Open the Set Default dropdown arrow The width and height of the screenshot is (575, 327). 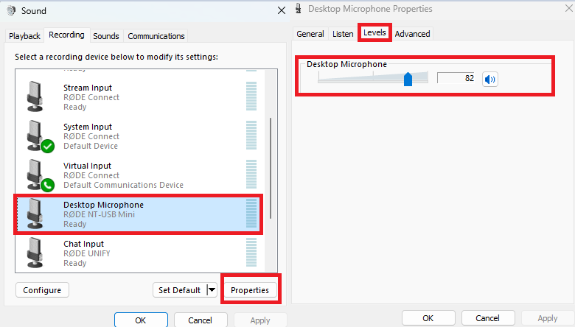tap(212, 290)
